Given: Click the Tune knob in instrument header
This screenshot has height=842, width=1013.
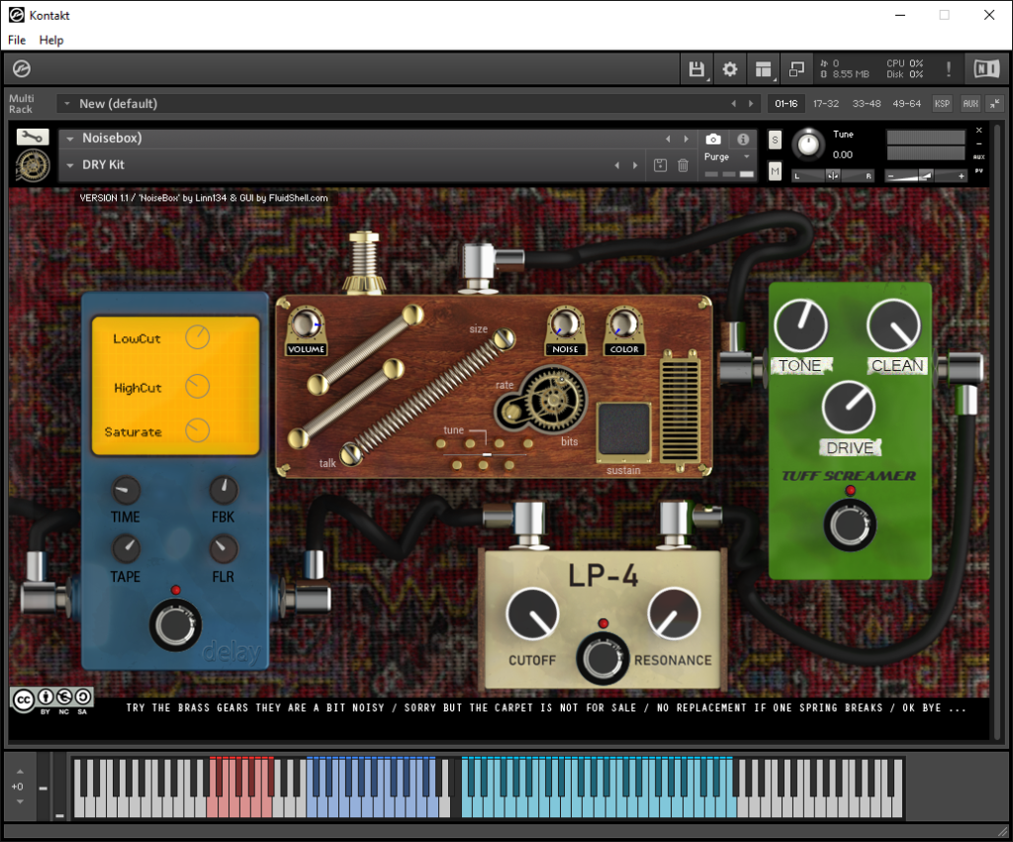Looking at the screenshot, I should [808, 143].
